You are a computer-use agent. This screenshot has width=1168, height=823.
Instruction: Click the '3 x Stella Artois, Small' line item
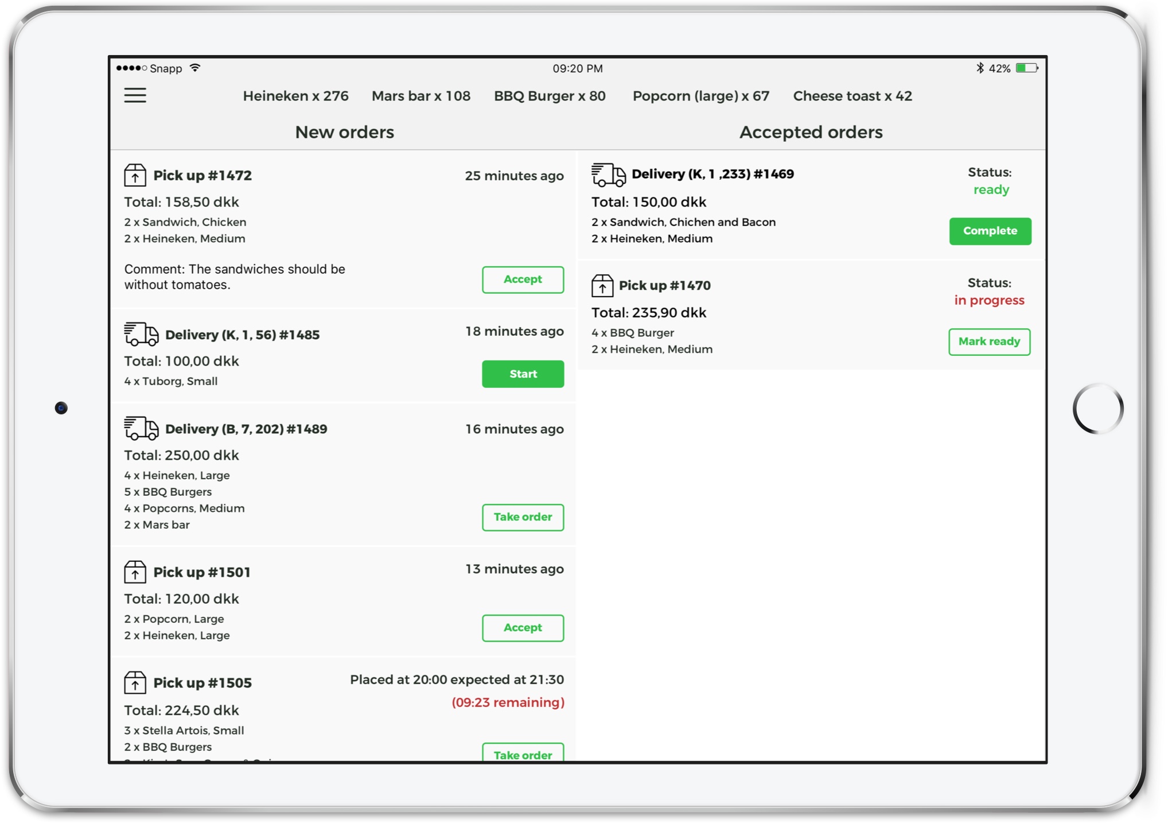[184, 731]
